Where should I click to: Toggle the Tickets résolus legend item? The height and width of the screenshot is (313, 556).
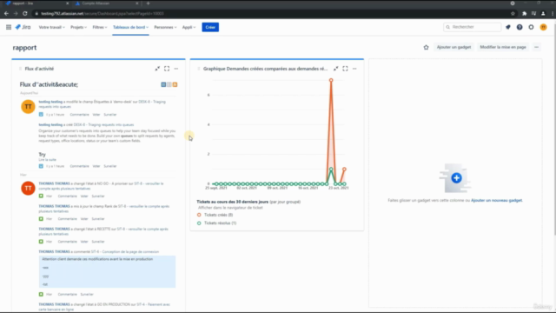(216, 223)
